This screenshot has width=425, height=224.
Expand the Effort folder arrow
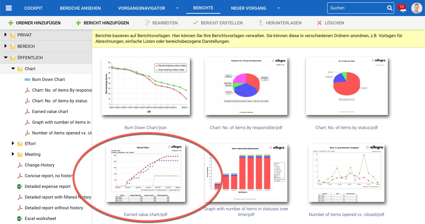click(13, 143)
